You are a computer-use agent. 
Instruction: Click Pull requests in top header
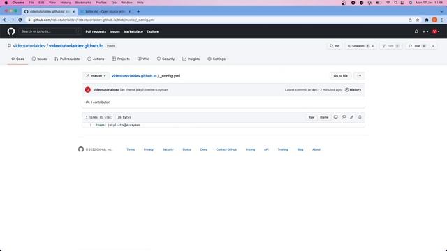[96, 31]
